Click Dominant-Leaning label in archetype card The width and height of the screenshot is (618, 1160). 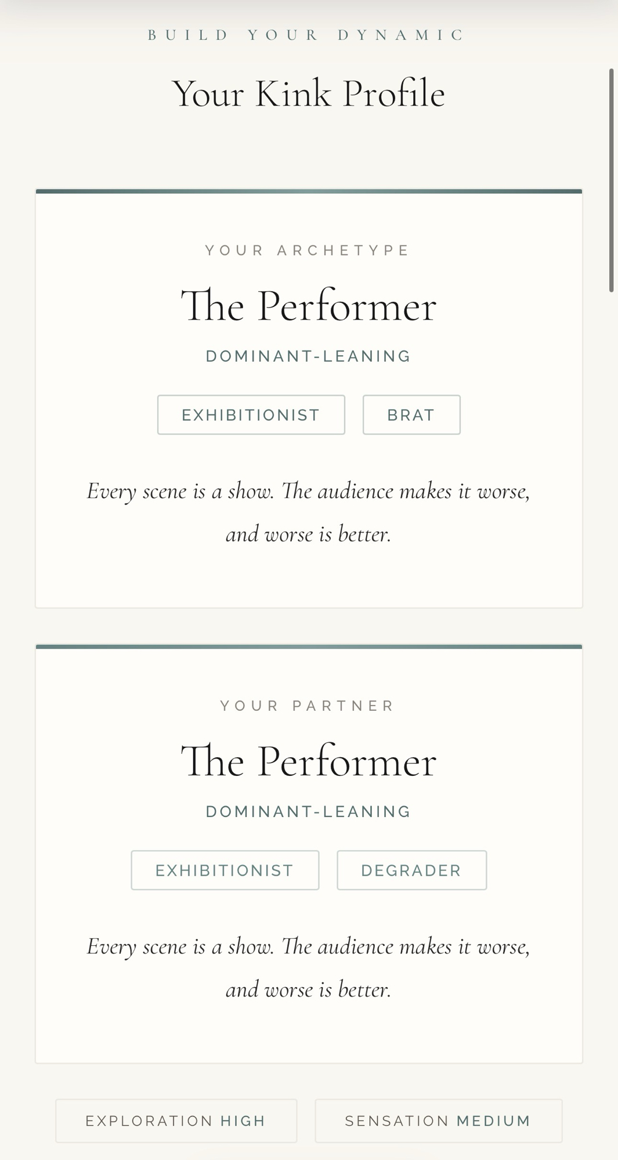click(x=308, y=356)
